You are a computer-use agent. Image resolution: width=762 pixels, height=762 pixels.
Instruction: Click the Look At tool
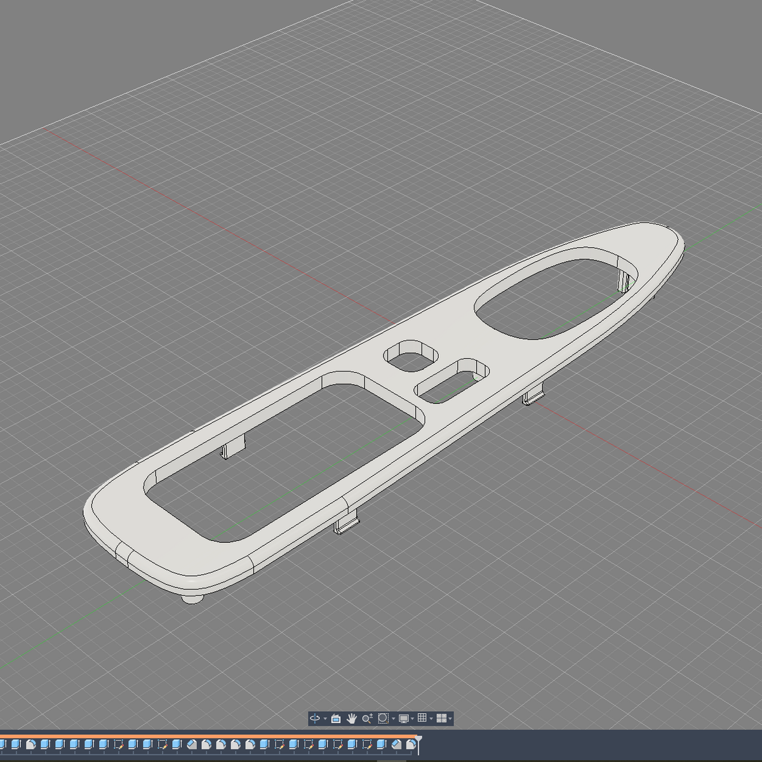click(336, 718)
